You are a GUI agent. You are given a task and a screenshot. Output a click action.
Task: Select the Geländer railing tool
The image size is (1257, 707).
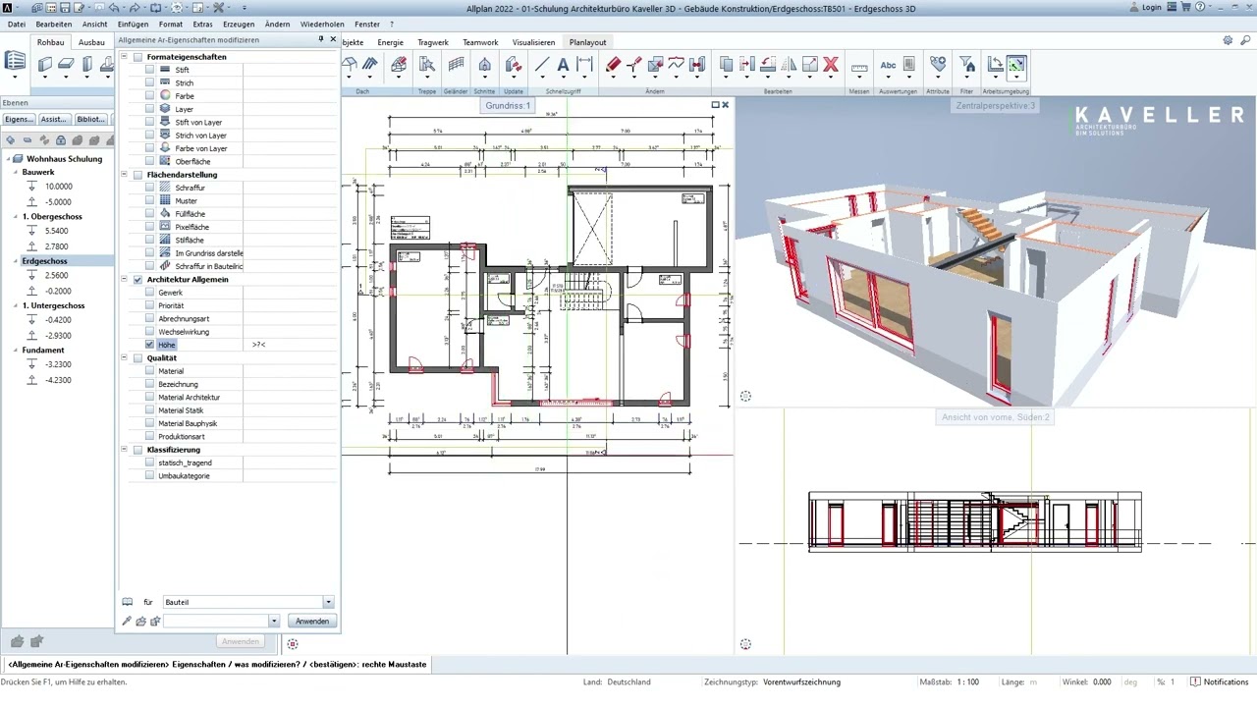click(456, 65)
